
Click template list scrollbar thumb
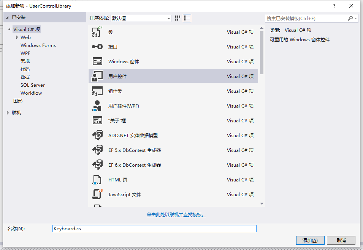[x=262, y=53]
